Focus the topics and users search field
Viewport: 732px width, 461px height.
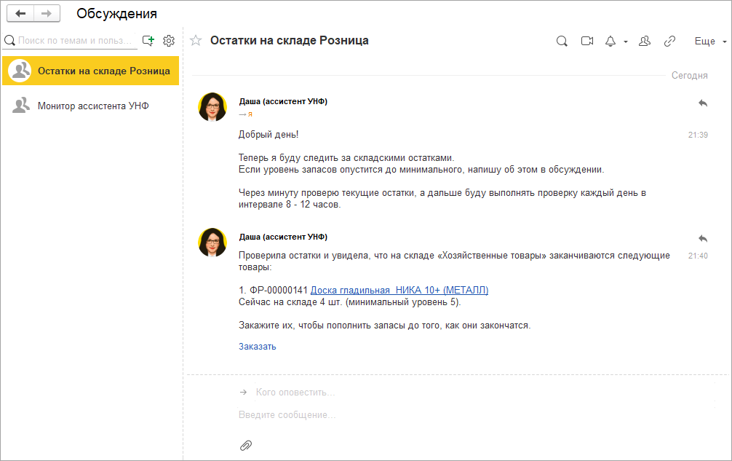[x=76, y=41]
